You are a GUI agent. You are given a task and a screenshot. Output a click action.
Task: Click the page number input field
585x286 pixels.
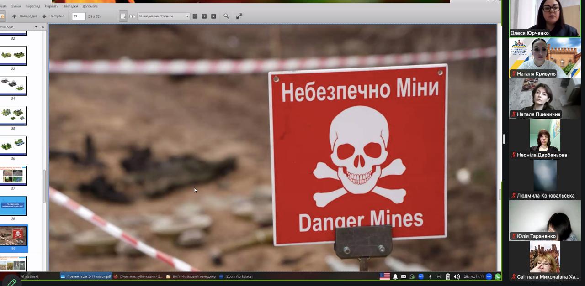point(78,16)
